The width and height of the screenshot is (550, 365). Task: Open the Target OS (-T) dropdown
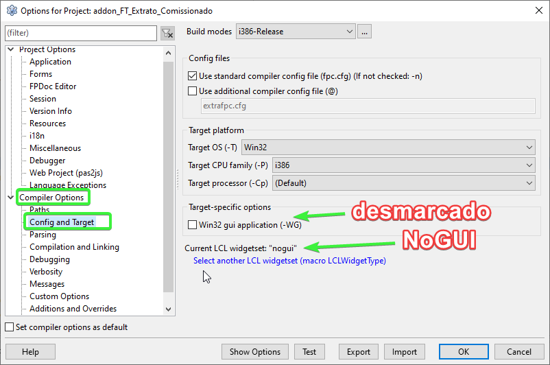pos(388,148)
